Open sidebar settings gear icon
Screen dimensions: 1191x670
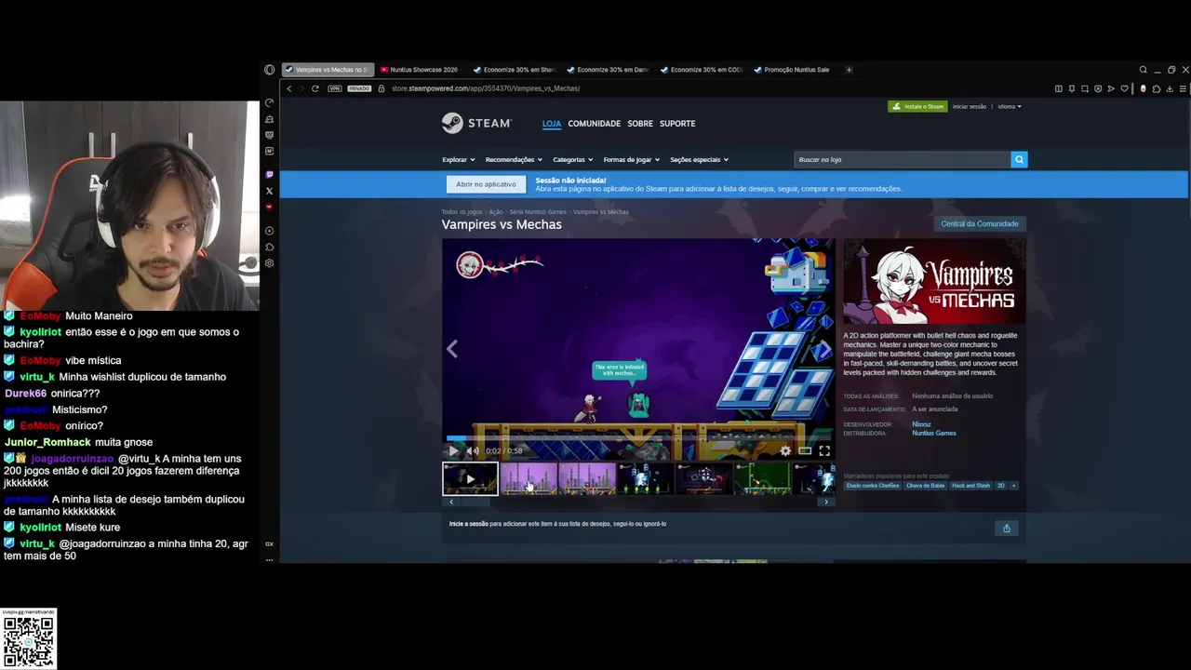269,263
